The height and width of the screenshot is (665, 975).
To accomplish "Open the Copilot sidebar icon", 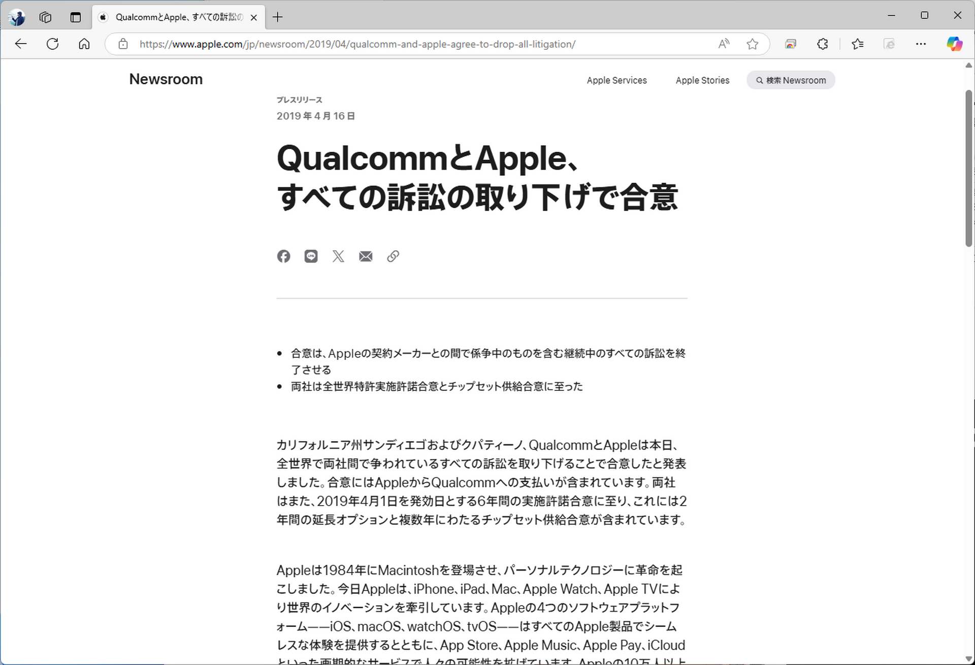I will coord(955,44).
